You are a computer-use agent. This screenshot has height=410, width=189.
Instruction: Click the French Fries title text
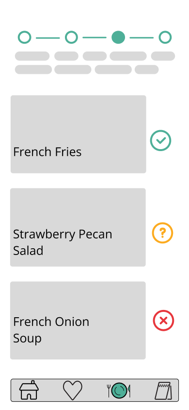(47, 152)
